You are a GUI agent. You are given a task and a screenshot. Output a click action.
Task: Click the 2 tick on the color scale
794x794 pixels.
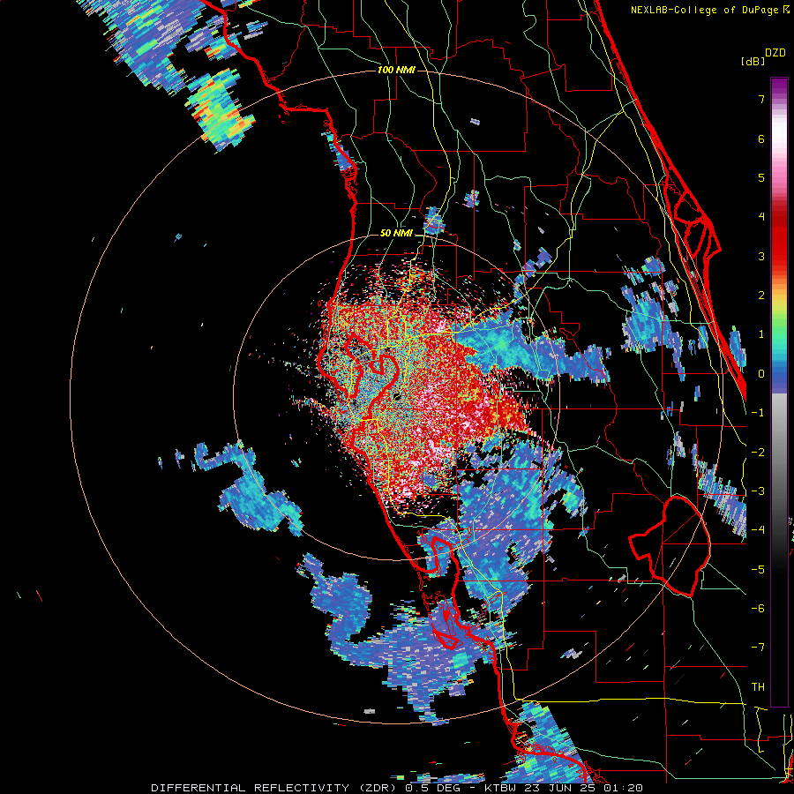tap(761, 296)
